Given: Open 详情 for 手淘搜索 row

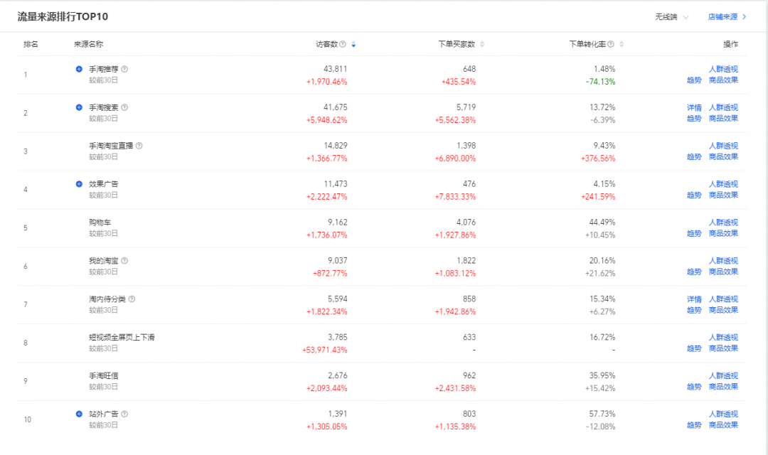Looking at the screenshot, I should tap(694, 107).
